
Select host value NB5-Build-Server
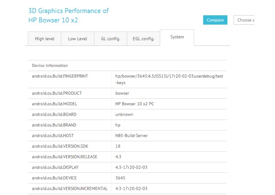(132, 136)
